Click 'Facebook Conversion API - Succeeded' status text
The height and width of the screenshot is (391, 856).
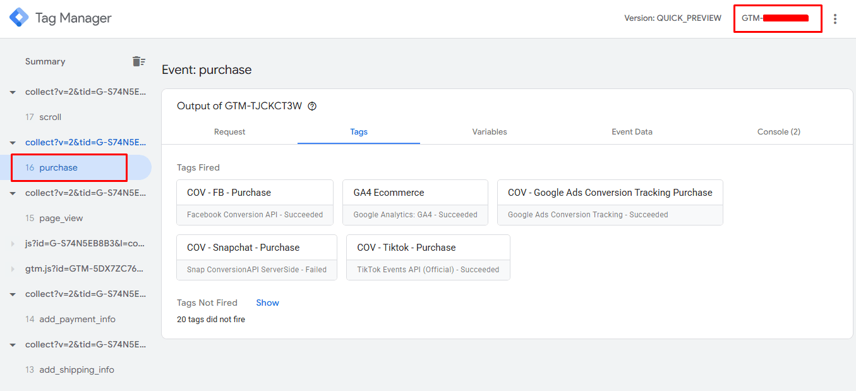[255, 215]
